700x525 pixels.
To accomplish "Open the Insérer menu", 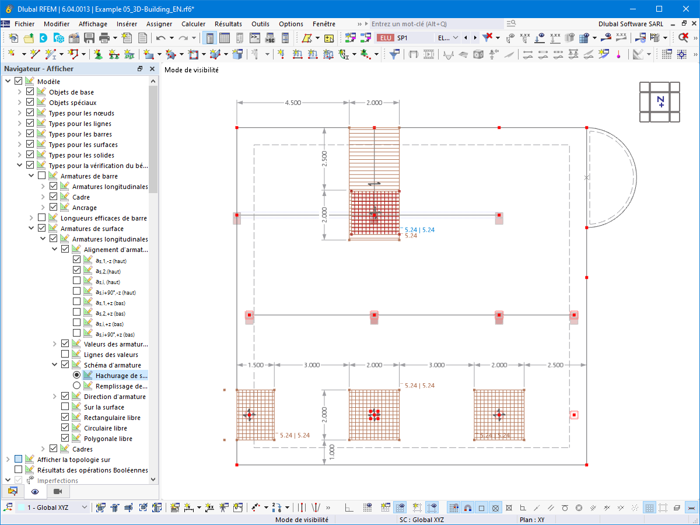I will pos(127,24).
